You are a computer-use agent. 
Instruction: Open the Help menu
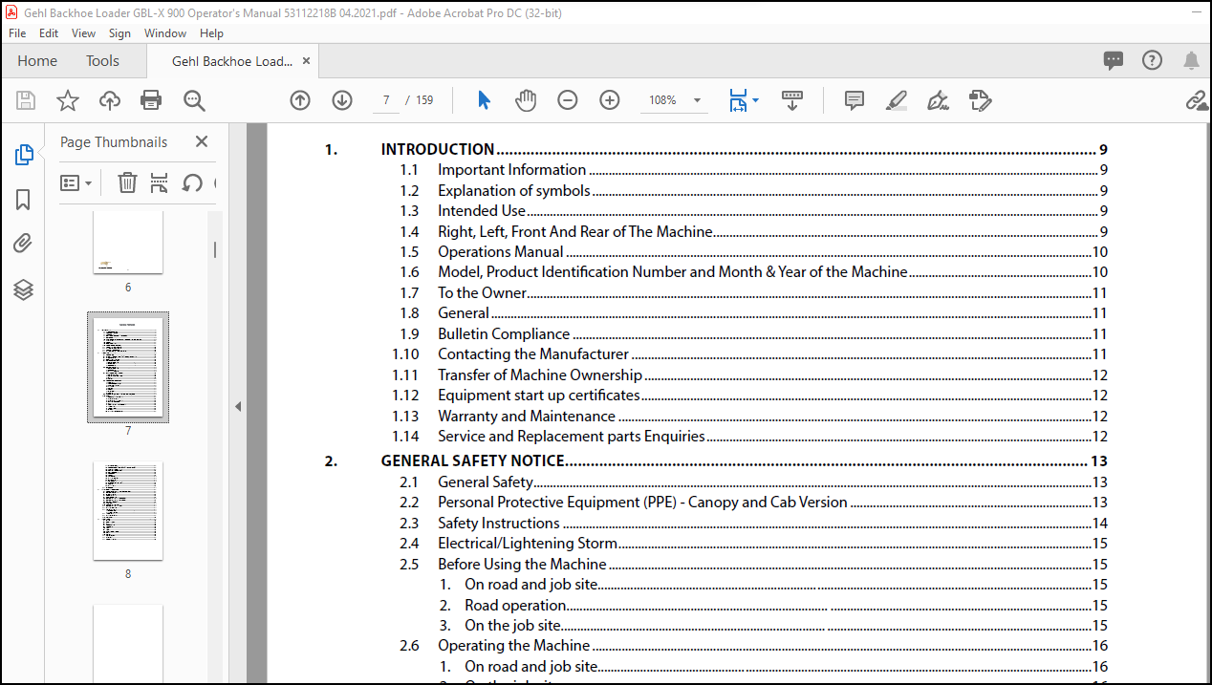click(211, 32)
